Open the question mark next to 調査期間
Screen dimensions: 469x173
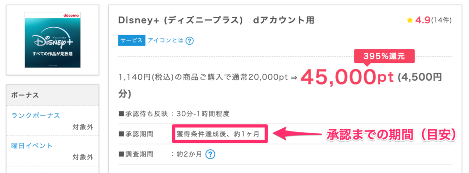point(211,154)
